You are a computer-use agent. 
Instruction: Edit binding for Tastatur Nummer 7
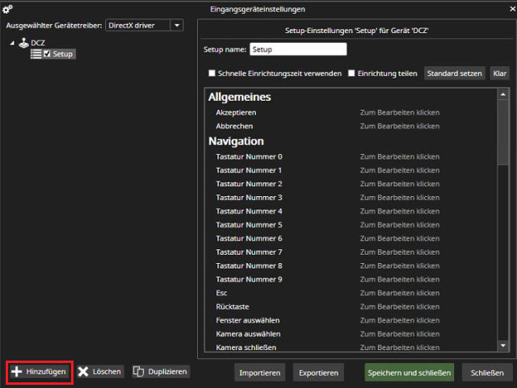point(400,252)
